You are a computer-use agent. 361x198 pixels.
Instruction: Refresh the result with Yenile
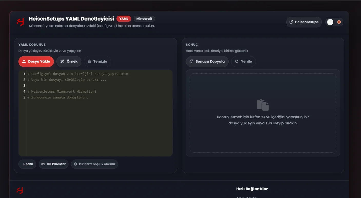243,62
